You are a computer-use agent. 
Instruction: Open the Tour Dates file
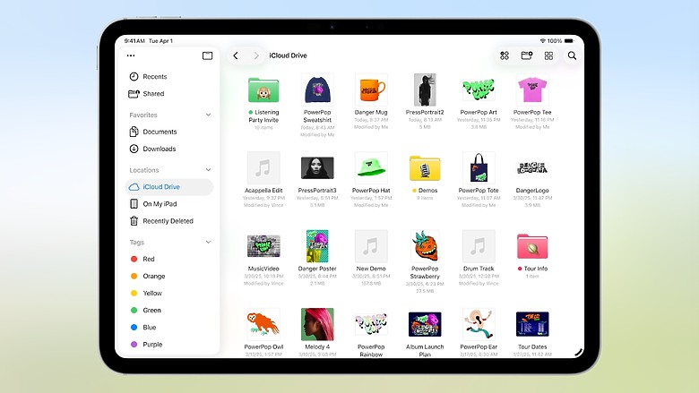click(532, 324)
